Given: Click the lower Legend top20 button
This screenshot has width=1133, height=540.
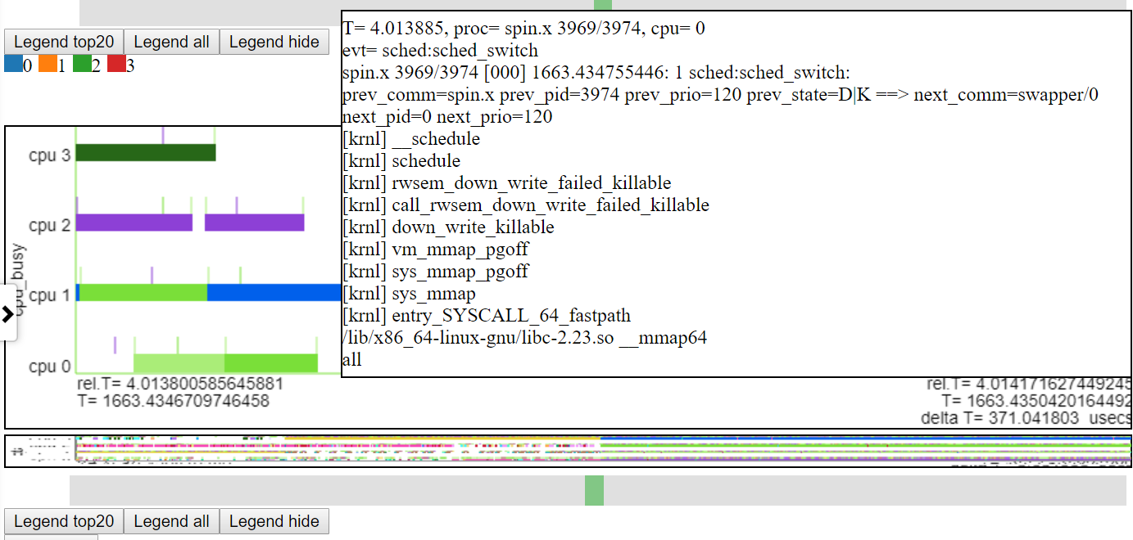Looking at the screenshot, I should (64, 521).
